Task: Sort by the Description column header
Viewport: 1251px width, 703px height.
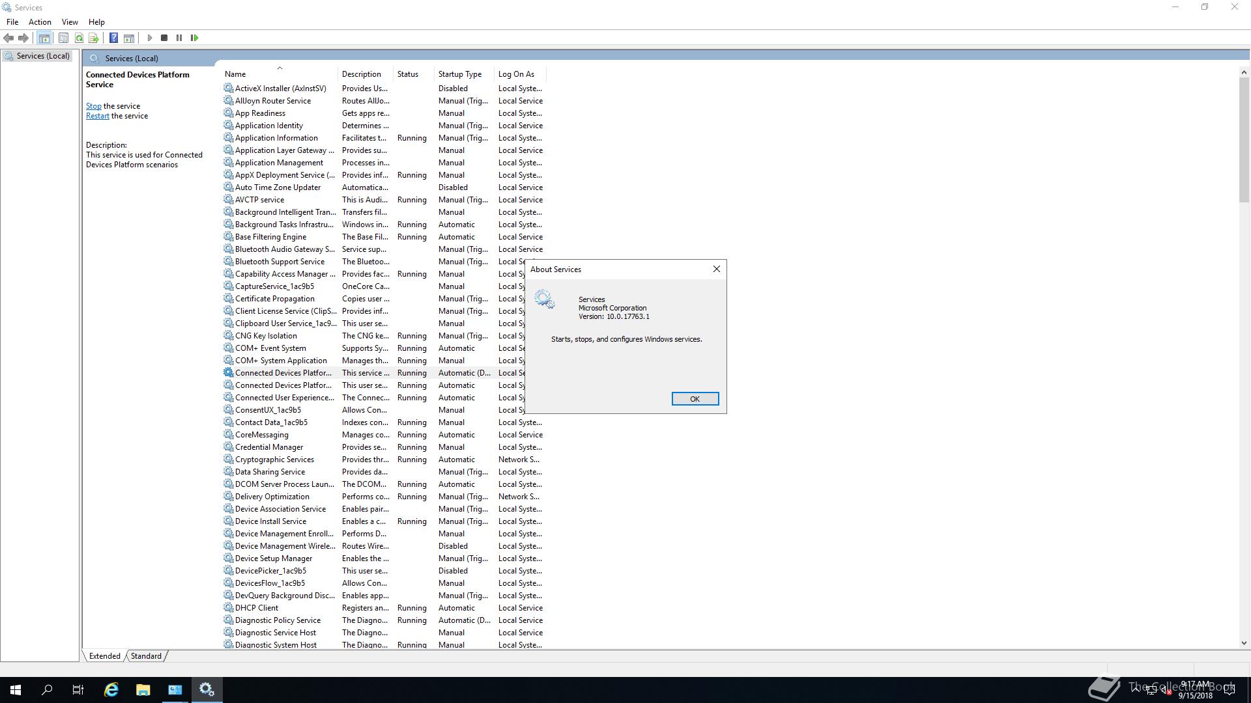Action: point(366,74)
